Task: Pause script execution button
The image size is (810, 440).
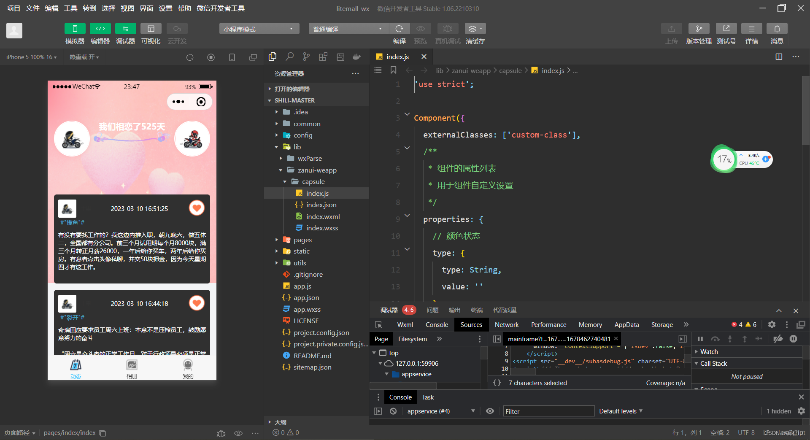Action: click(x=700, y=339)
